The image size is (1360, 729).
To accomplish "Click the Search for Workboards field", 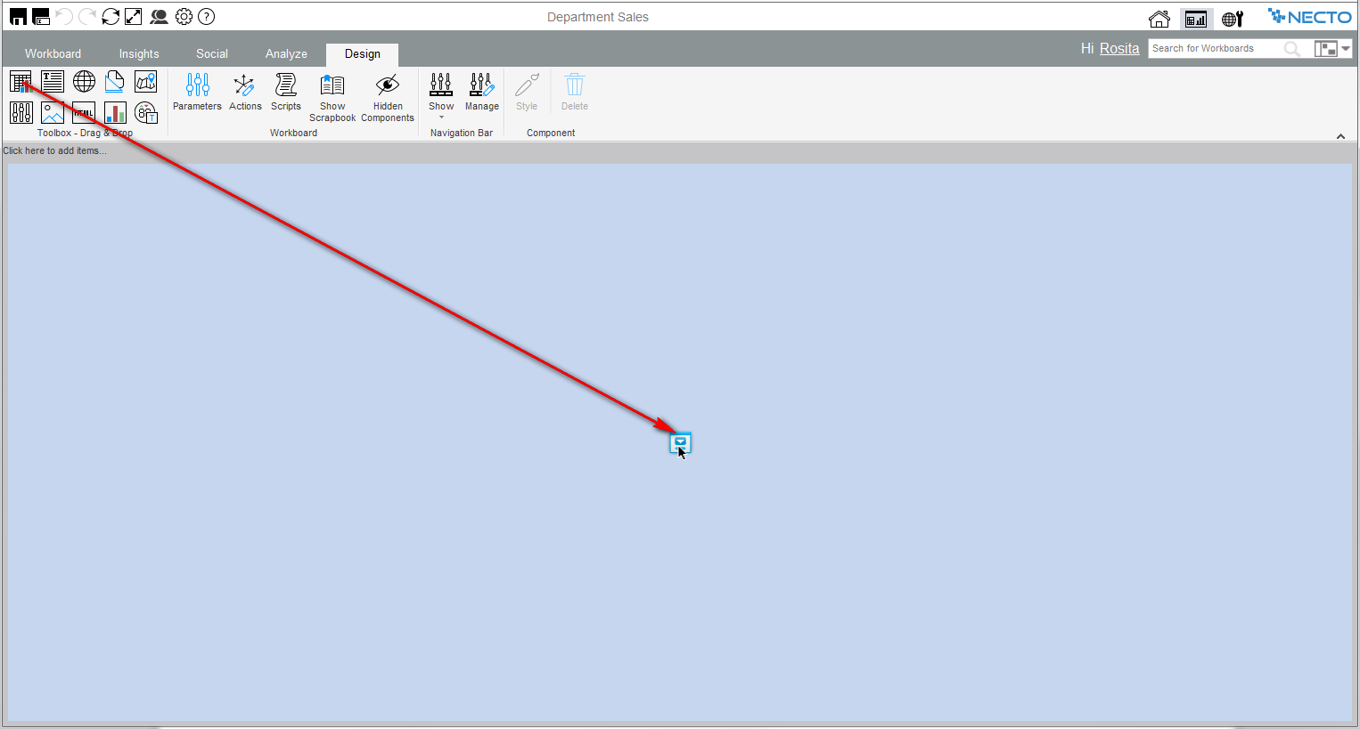I will (1215, 49).
